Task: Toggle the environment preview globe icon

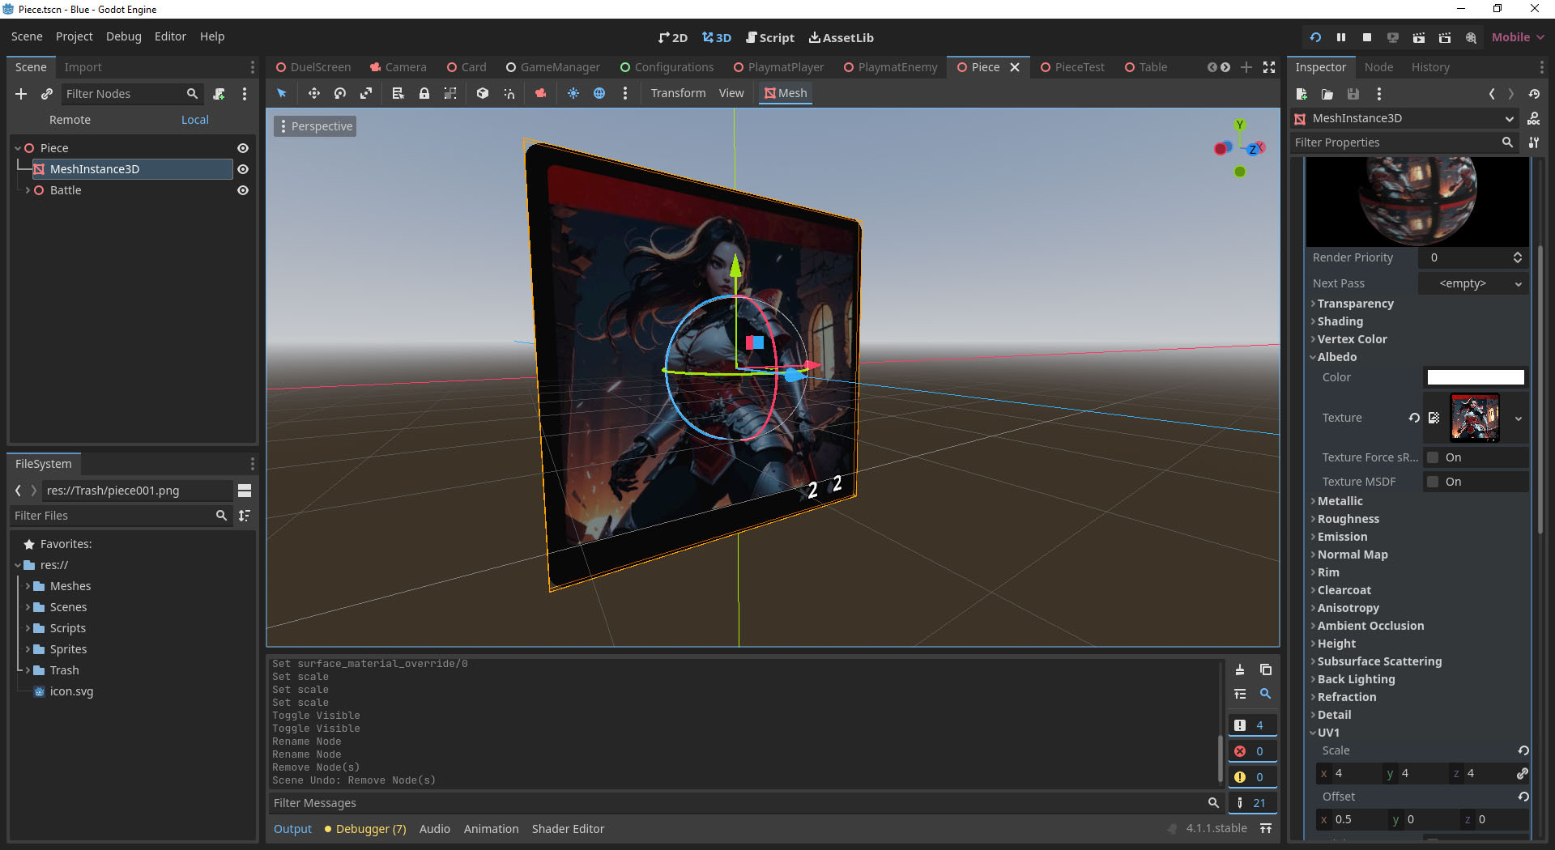Action: [599, 93]
